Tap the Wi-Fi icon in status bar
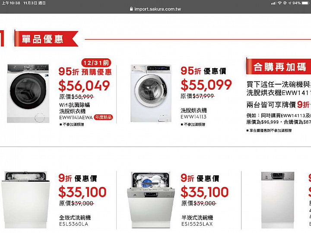311x233 pixels. click(x=279, y=3)
